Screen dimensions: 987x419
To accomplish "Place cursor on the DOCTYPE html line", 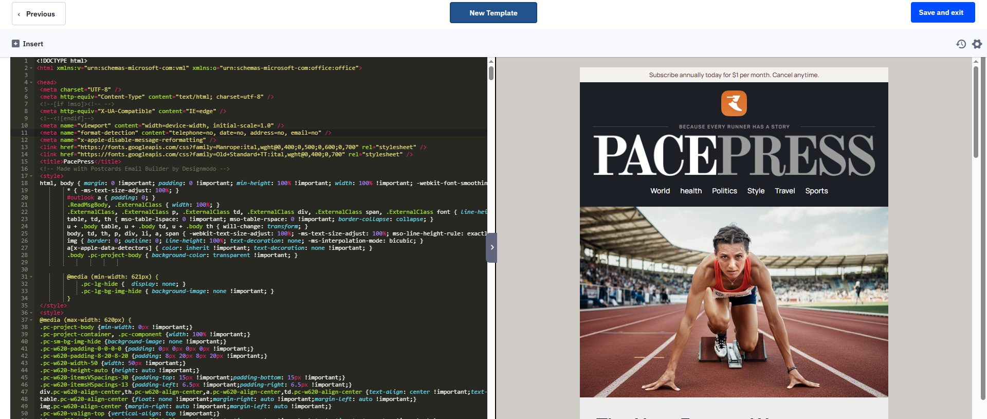I will [62, 61].
